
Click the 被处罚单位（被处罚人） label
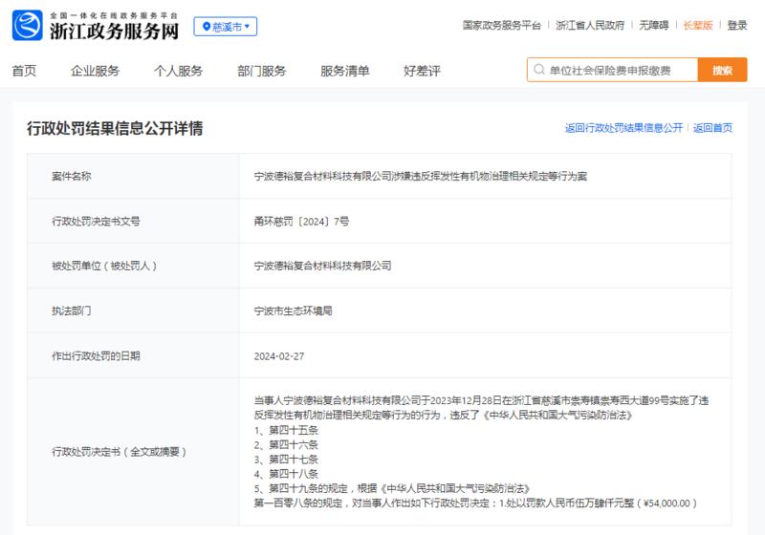[104, 266]
